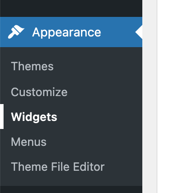
Task: Select the brush glyph in the blue header
Action: pos(16,32)
